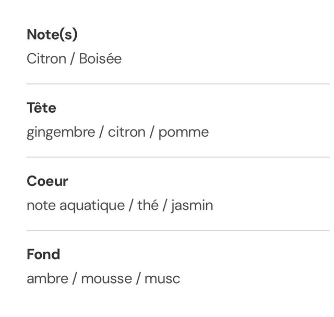Click the mousse base note
This screenshot has width=334, height=317.
point(106,278)
